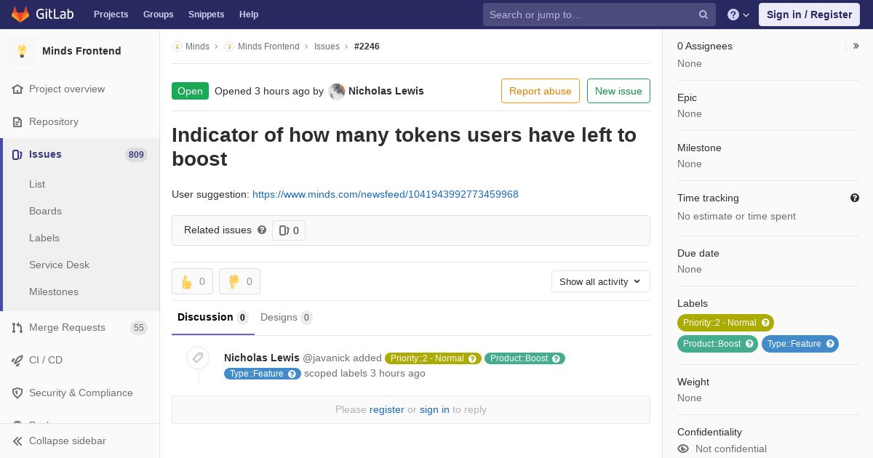Click the Issues sidebar icon
Screen dimensions: 873x458
tap(17, 154)
